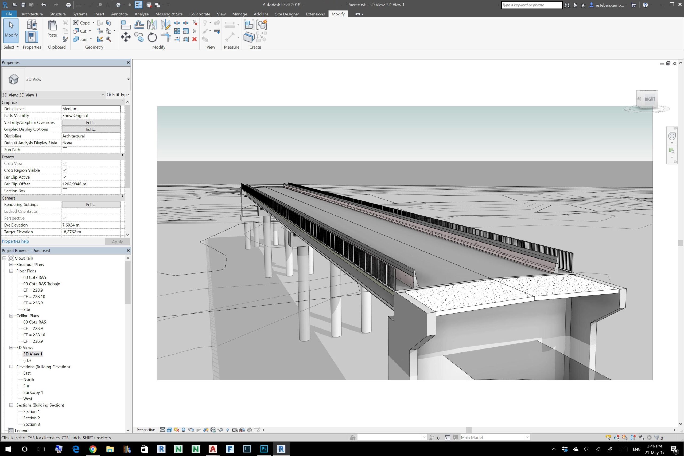The height and width of the screenshot is (456, 684).
Task: Click the red Delete X icon
Action: click(195, 39)
